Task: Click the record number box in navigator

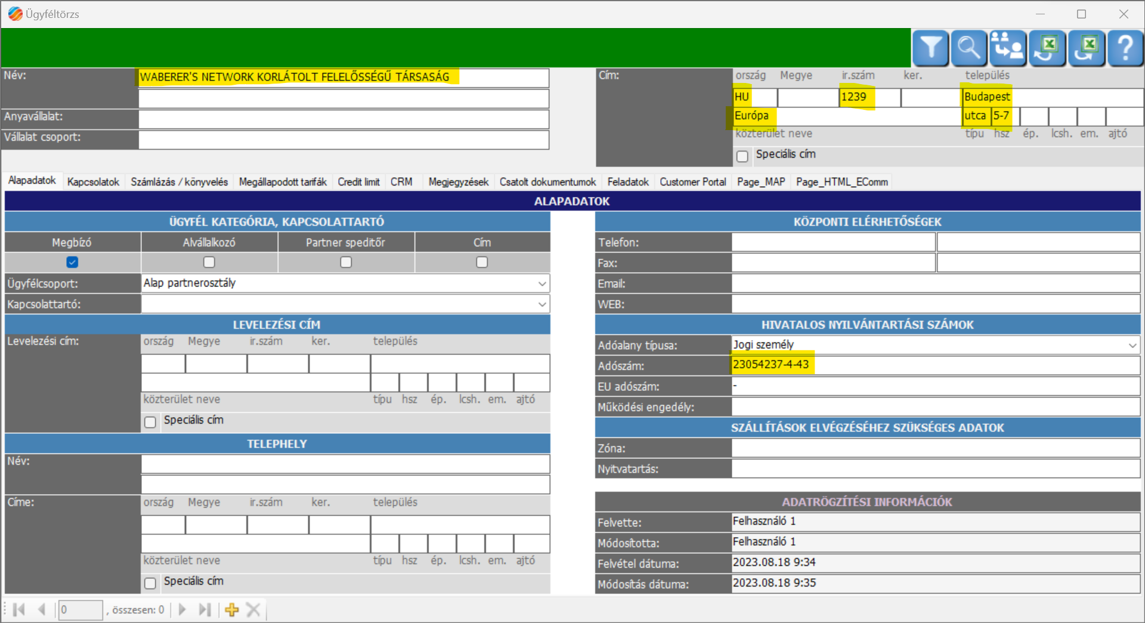Action: coord(81,610)
